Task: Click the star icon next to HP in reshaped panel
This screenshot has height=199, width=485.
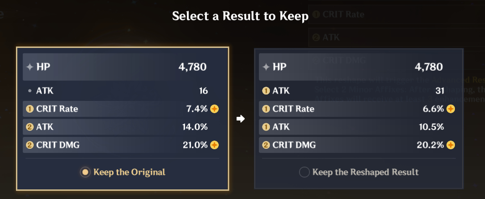Action: pos(266,67)
